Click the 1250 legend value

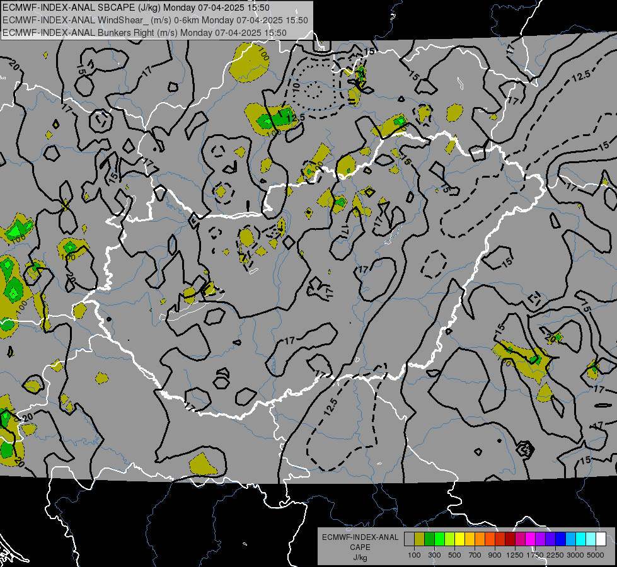pyautogui.click(x=515, y=556)
